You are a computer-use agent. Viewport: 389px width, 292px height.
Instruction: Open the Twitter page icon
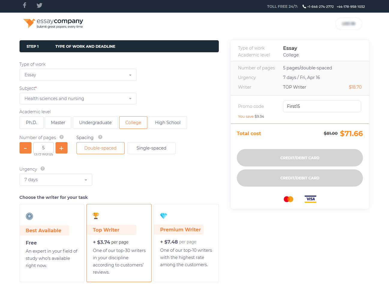(39, 5)
